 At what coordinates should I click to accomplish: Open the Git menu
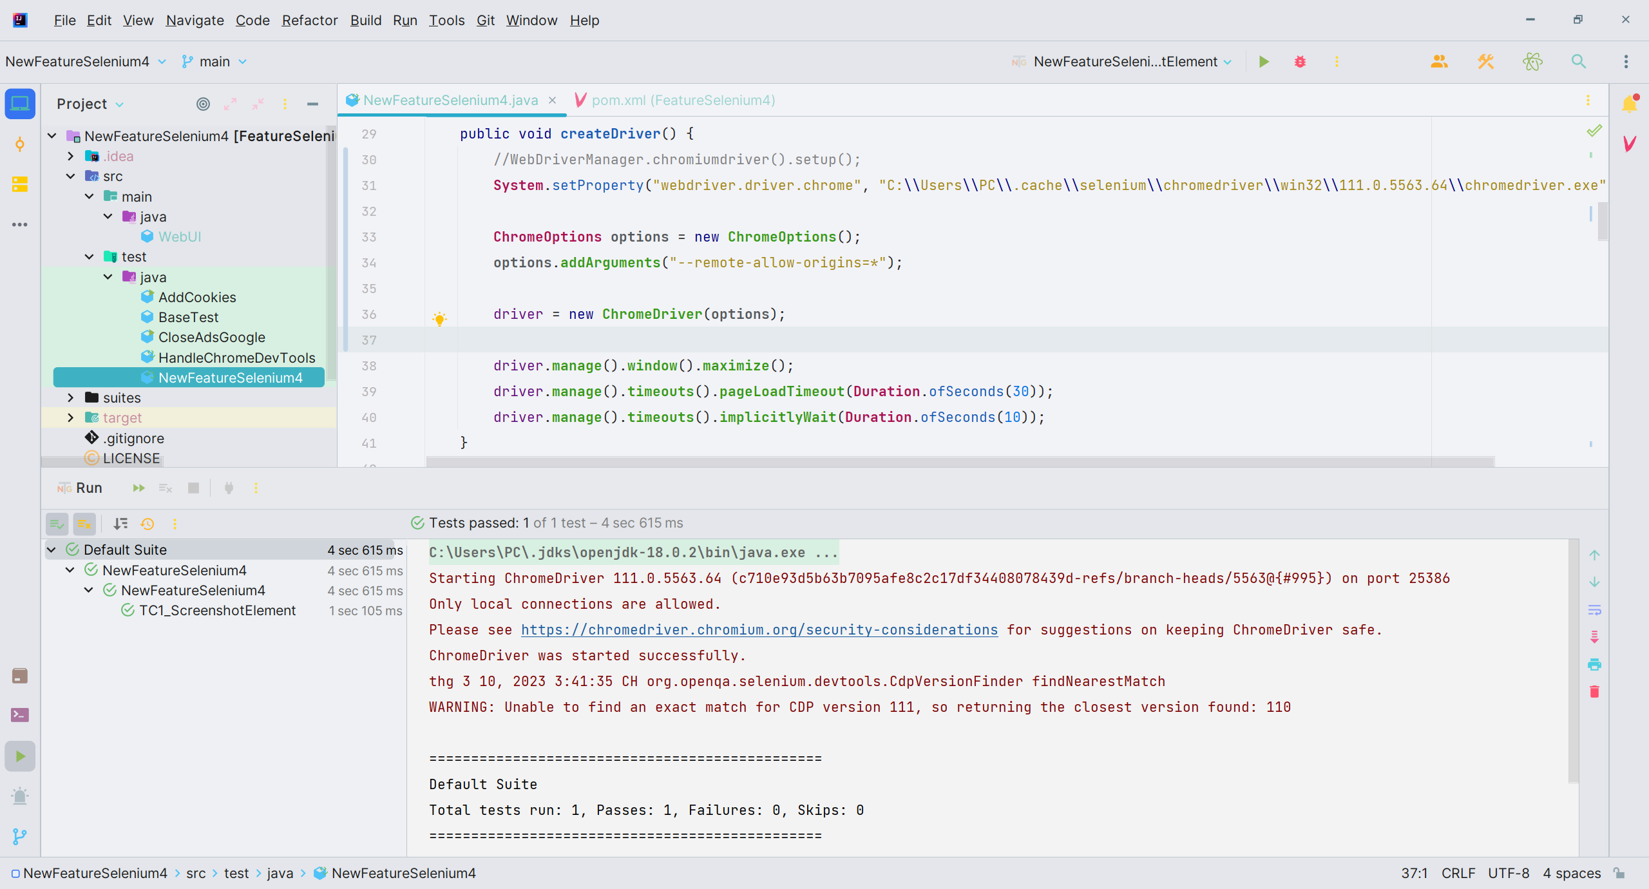coord(485,21)
